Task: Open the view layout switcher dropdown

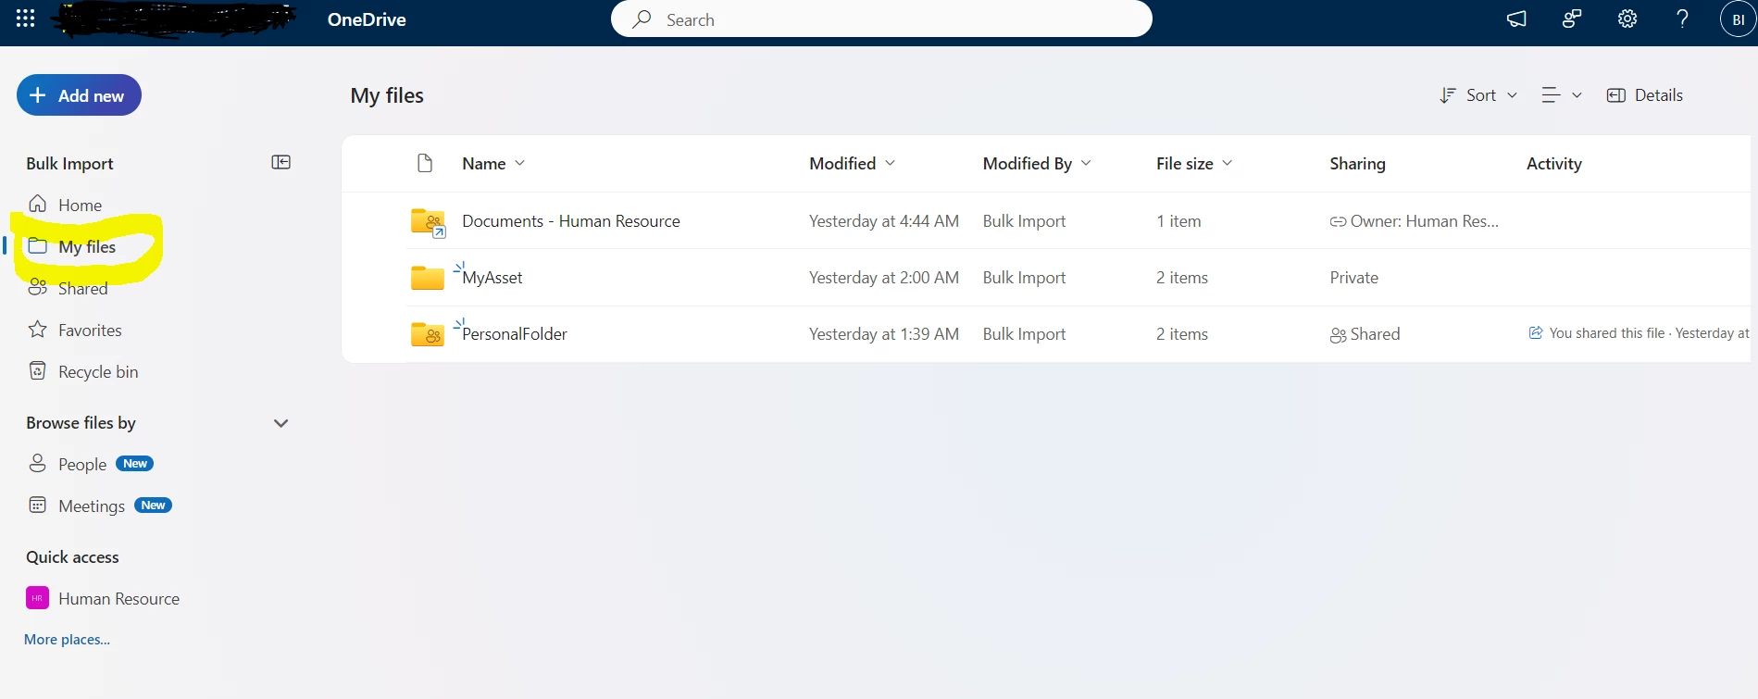Action: pos(1562,95)
